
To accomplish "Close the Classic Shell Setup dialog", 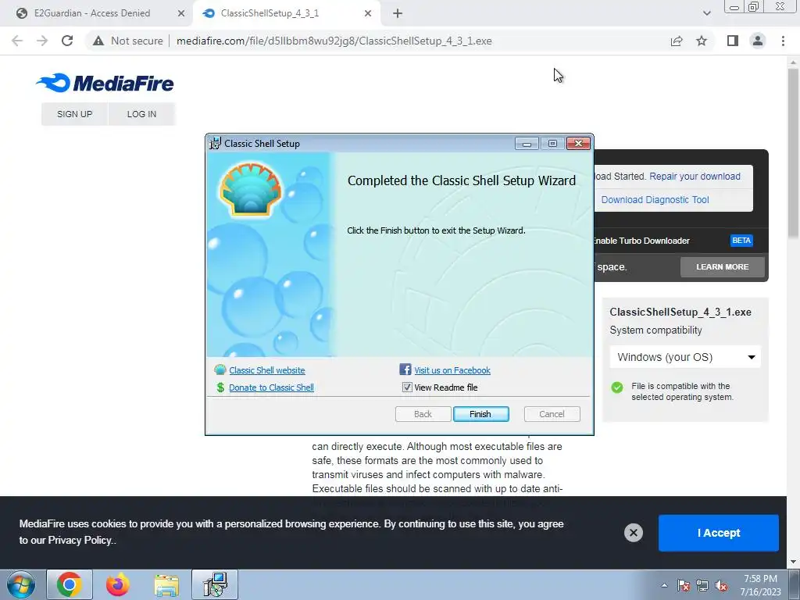I will pyautogui.click(x=578, y=144).
